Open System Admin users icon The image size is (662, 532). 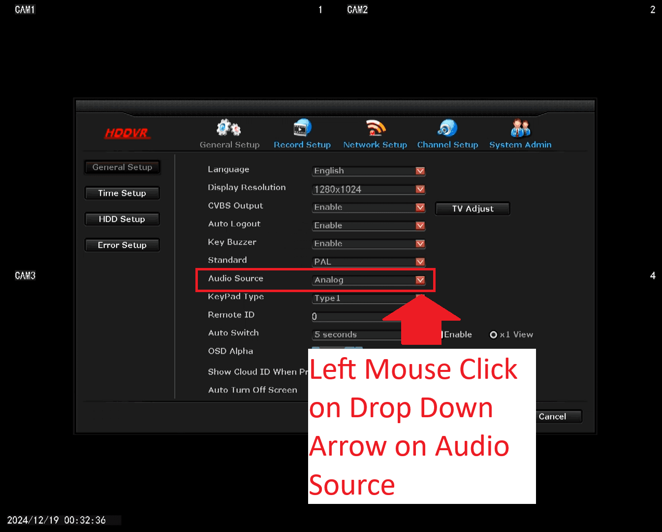(520, 128)
